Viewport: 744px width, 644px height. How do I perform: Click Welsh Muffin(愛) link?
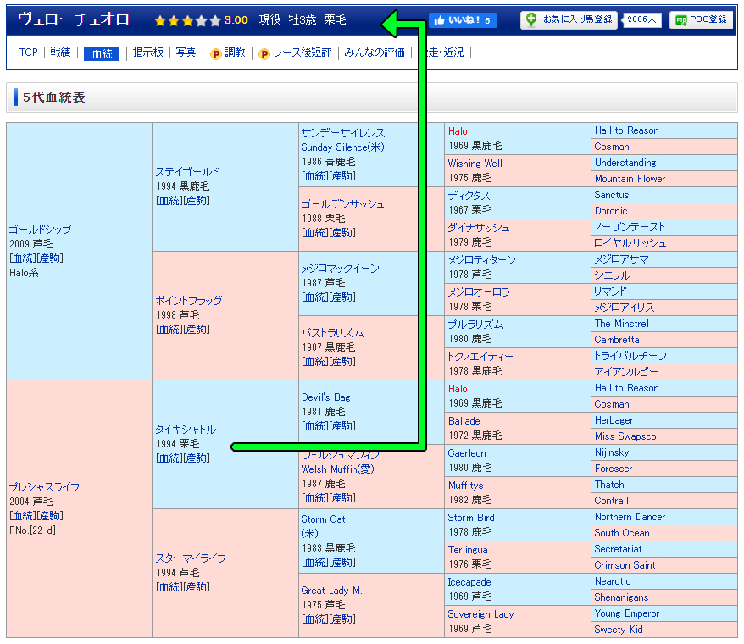(x=337, y=469)
